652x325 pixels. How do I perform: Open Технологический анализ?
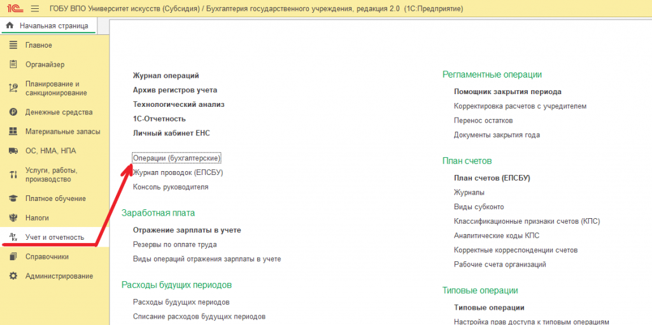(x=179, y=104)
